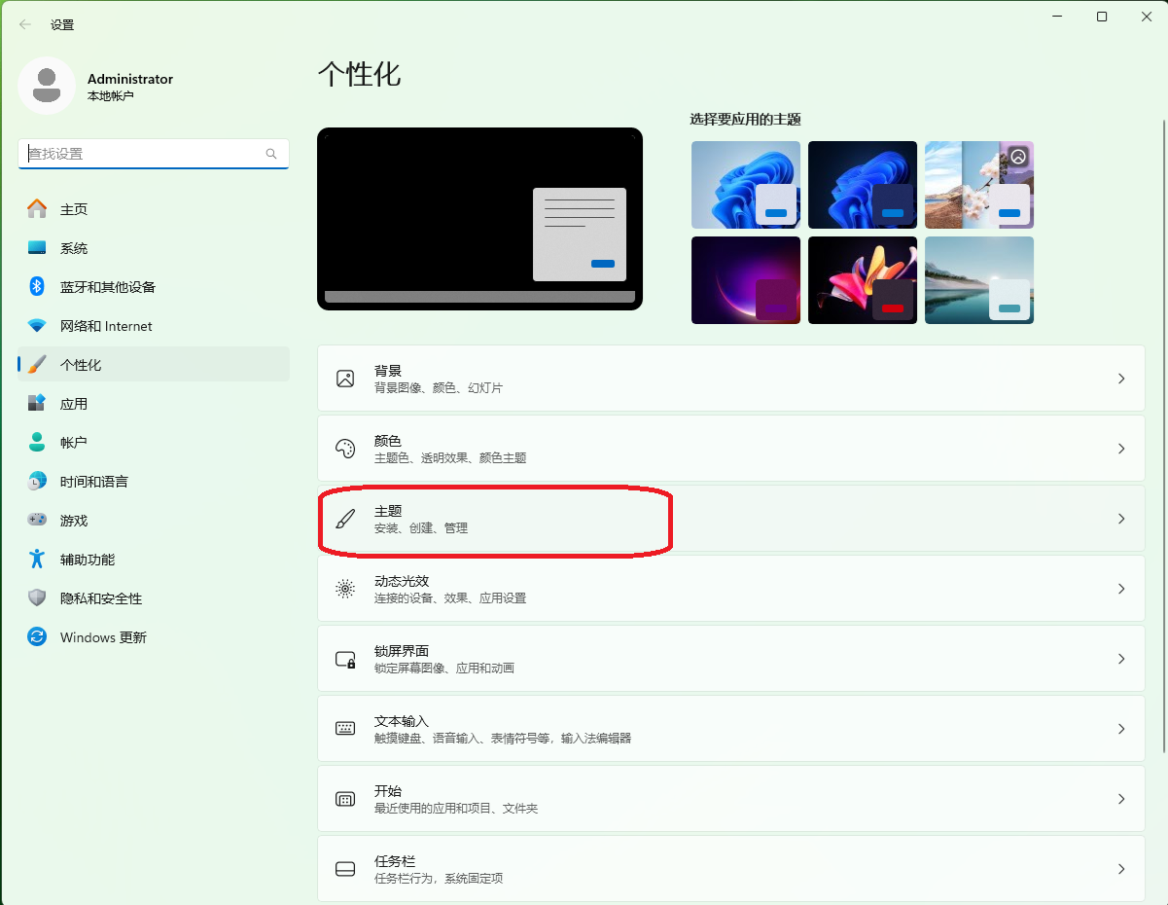The width and height of the screenshot is (1168, 905).
Task: Open the 应用 settings section
Action: (154, 404)
